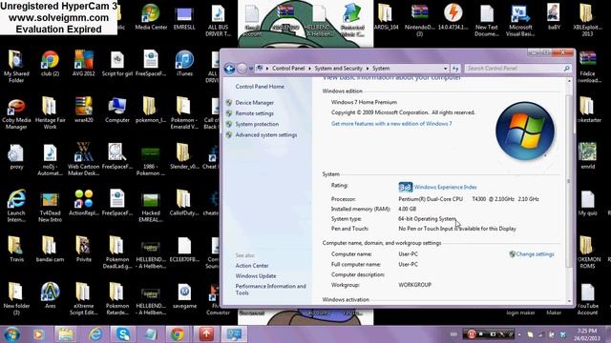Viewport: 611px width, 343px height.
Task: Select New Text Document desktop icon
Action: pyautogui.click(x=487, y=21)
